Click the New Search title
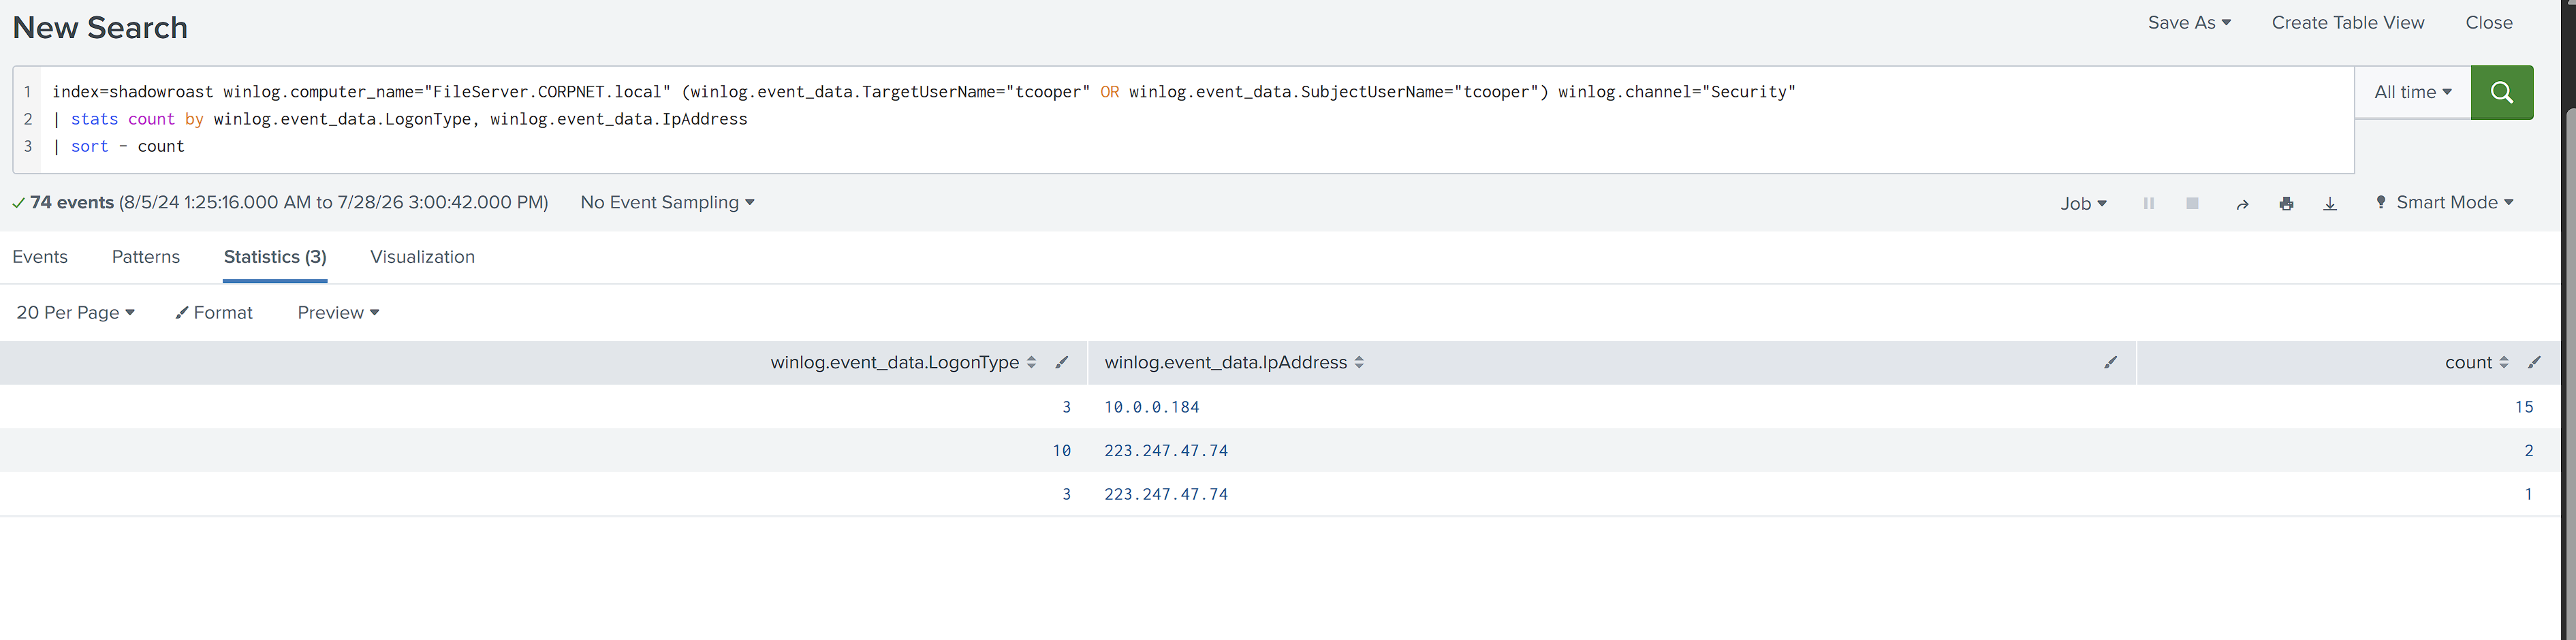Image resolution: width=2576 pixels, height=640 pixels. pos(100,28)
